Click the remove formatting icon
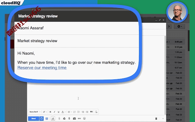Viewport: 195px width, 122px height. pyautogui.click(x=96, y=112)
